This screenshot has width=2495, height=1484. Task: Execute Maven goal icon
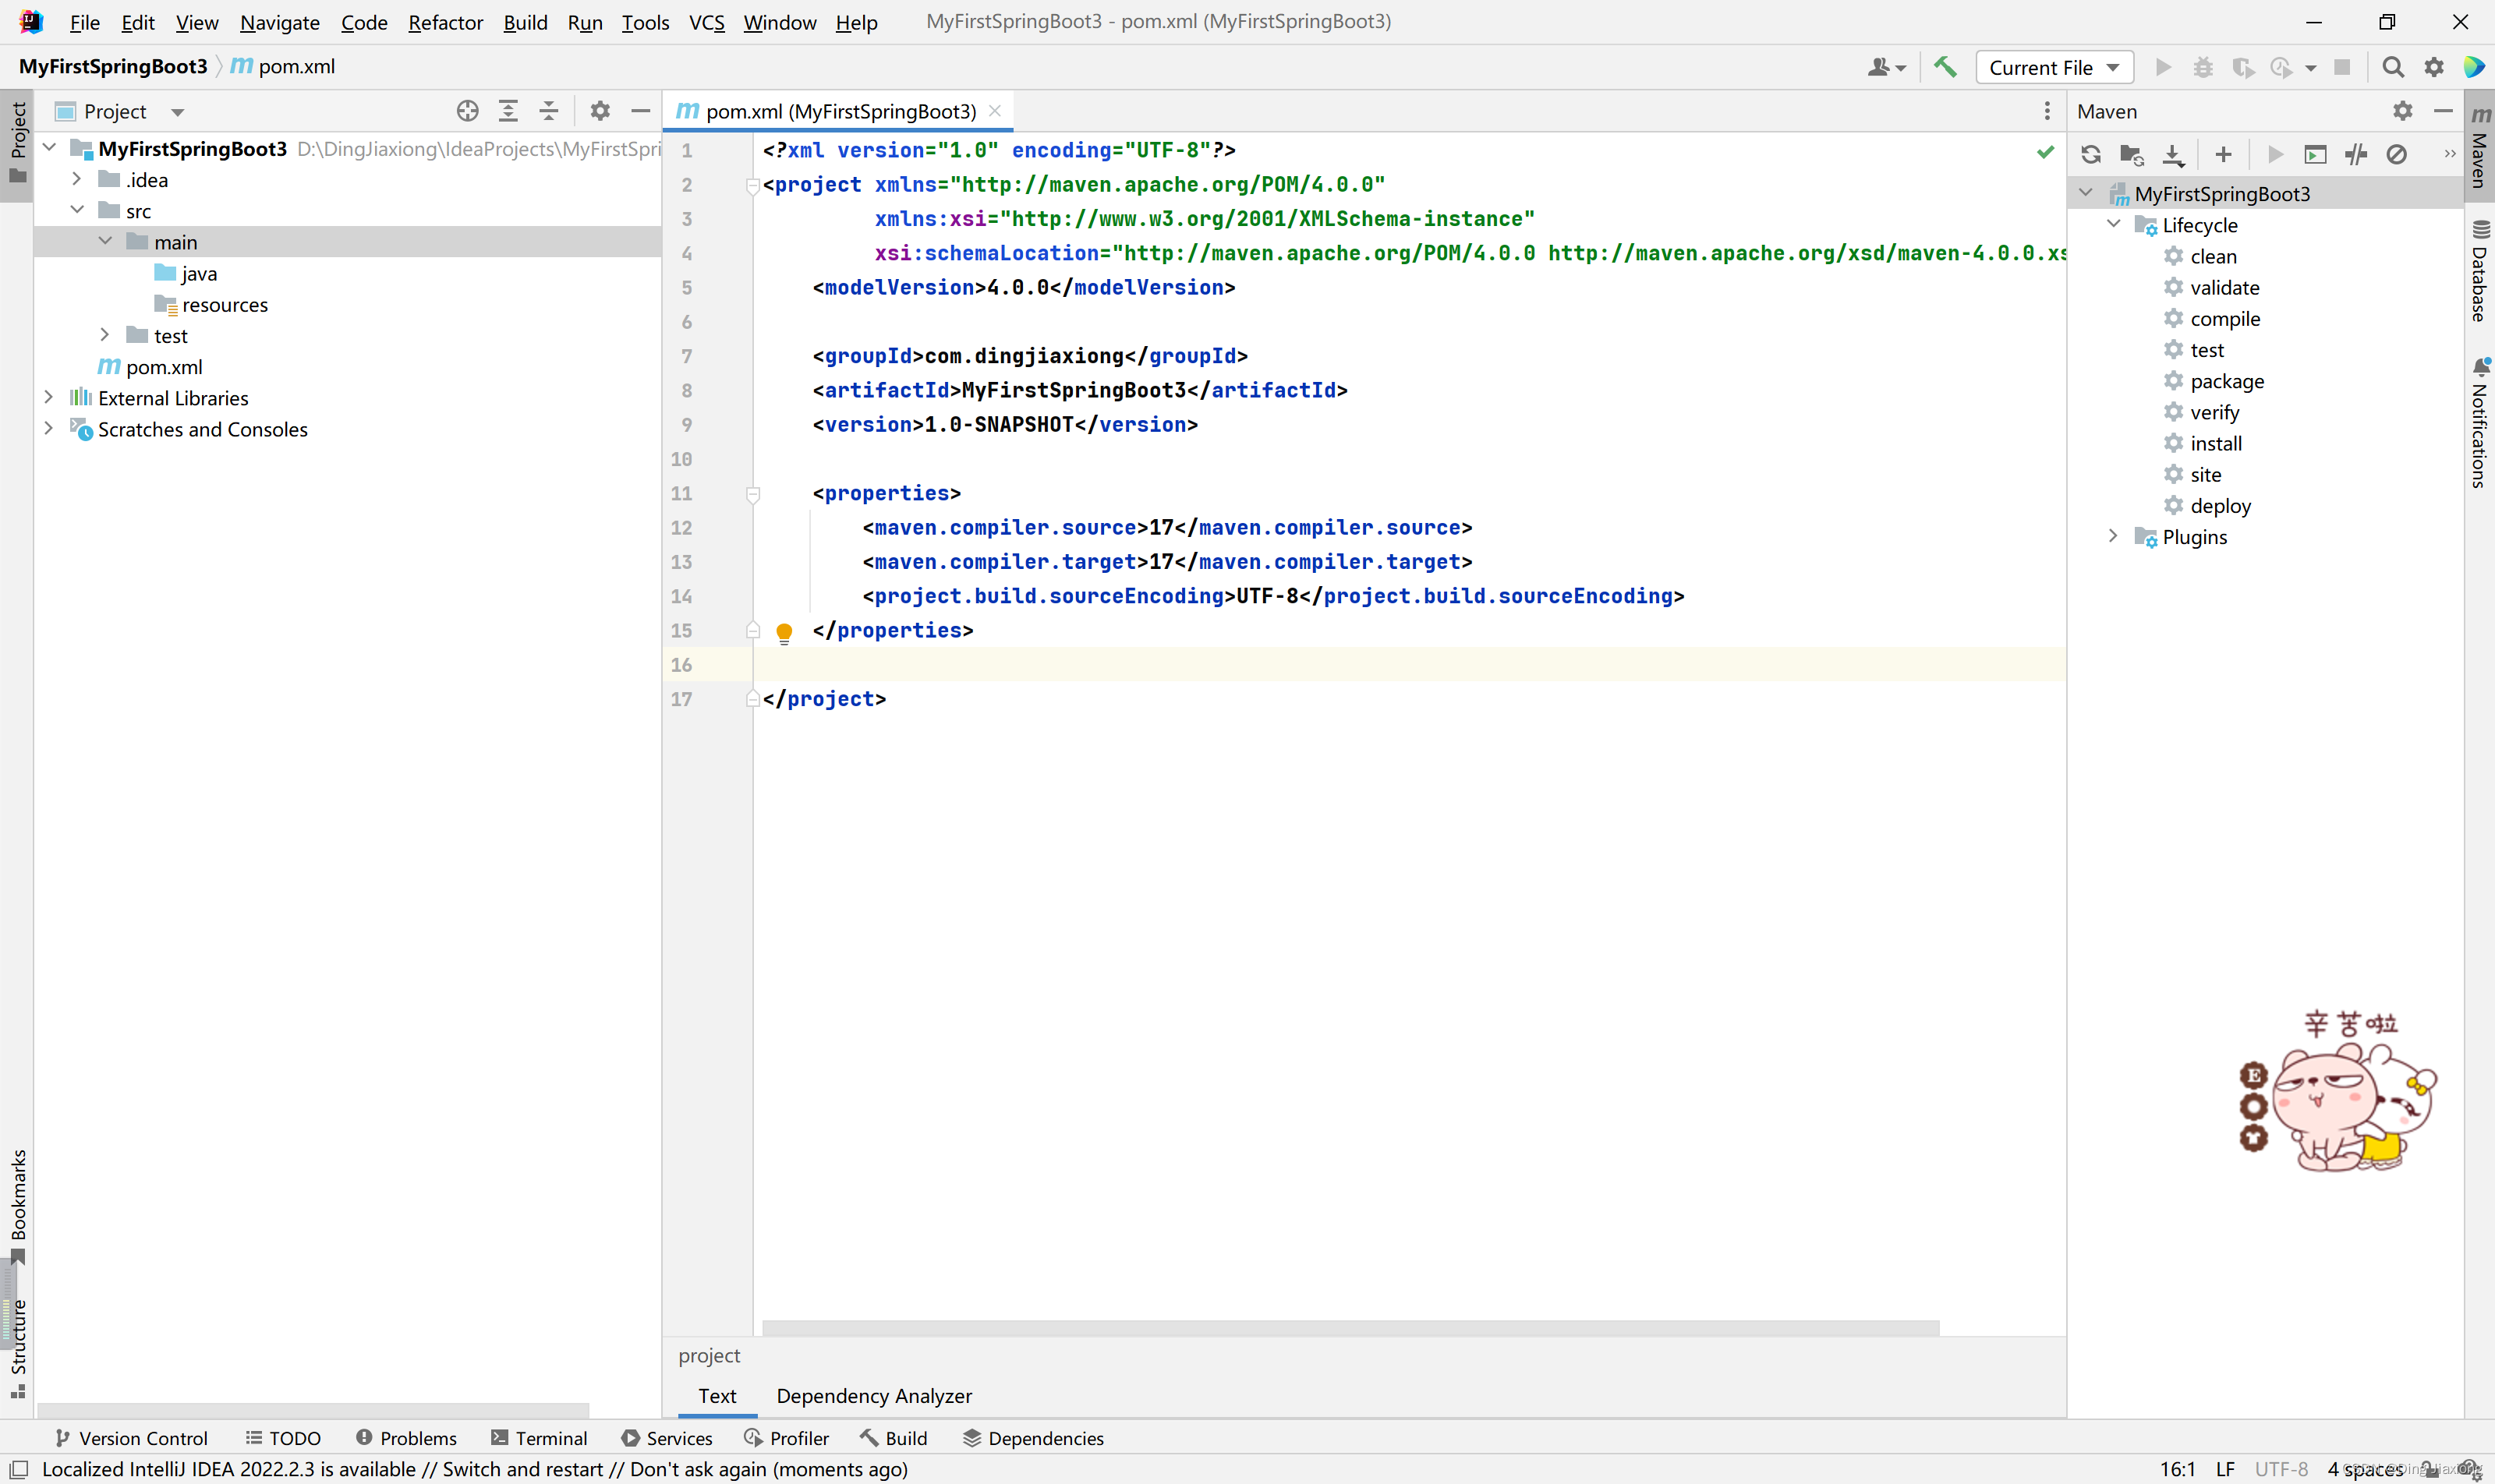pos(2315,154)
